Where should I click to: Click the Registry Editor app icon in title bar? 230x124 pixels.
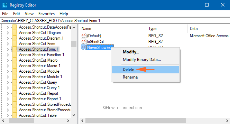[x=5, y=5]
